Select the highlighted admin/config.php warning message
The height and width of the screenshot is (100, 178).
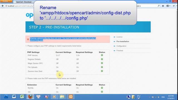coord(63,39)
